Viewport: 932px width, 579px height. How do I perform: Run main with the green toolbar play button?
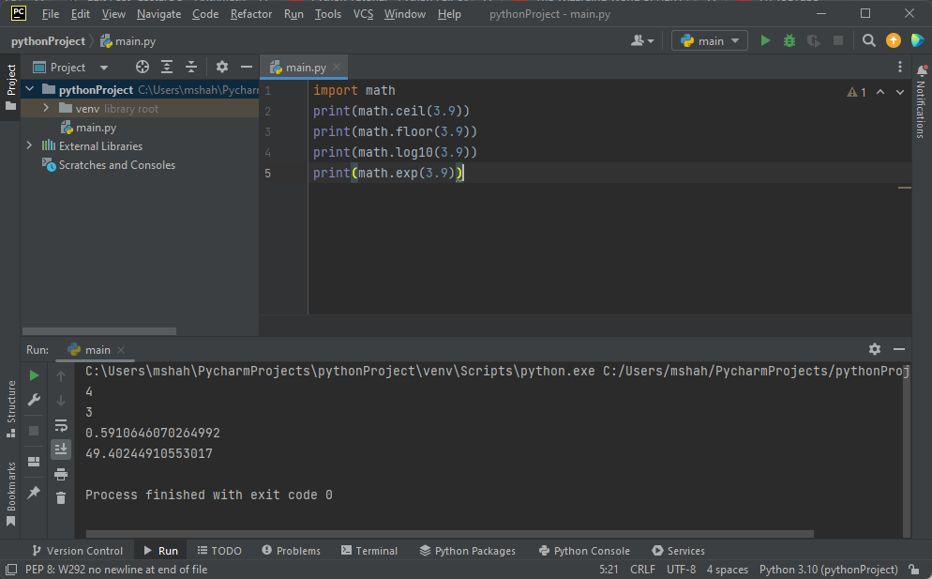pyautogui.click(x=766, y=40)
